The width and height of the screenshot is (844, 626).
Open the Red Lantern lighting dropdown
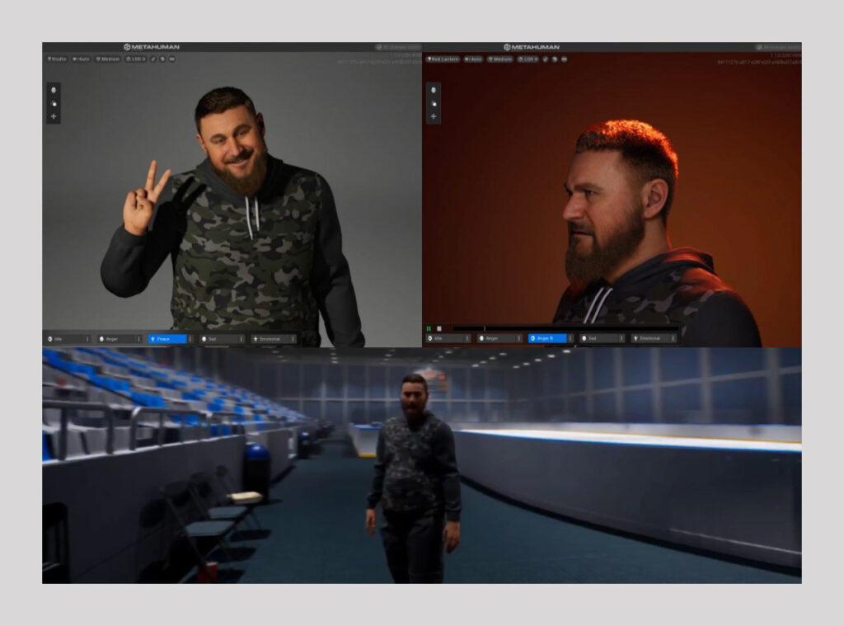point(443,59)
